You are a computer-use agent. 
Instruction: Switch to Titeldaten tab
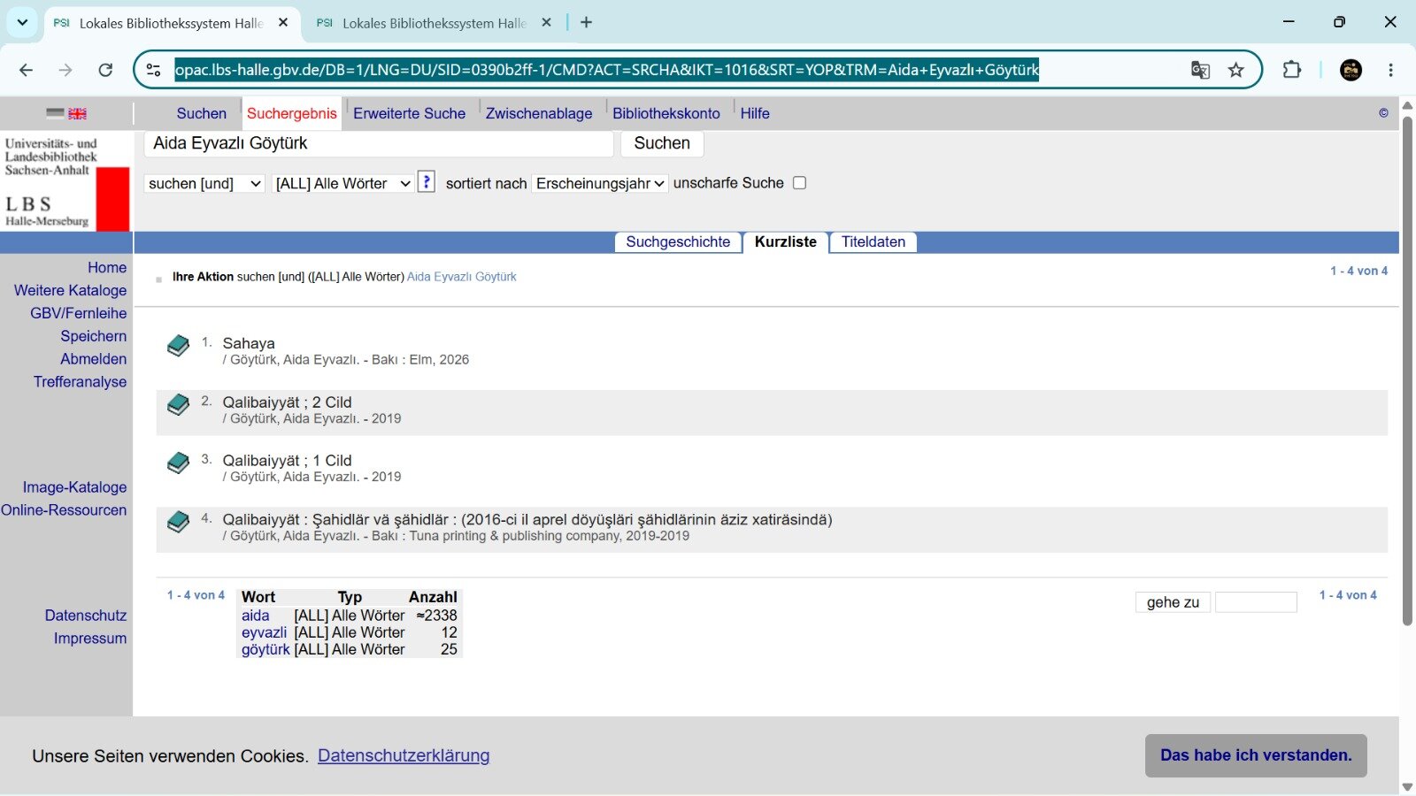point(873,242)
